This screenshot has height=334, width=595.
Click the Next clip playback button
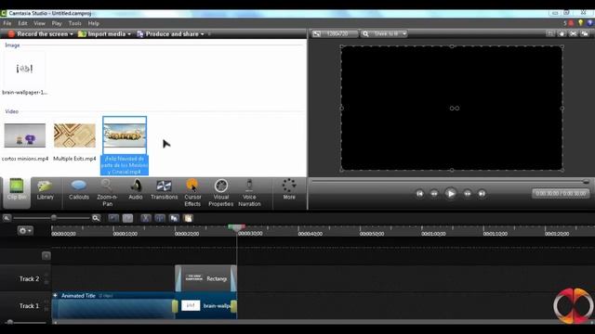click(482, 194)
